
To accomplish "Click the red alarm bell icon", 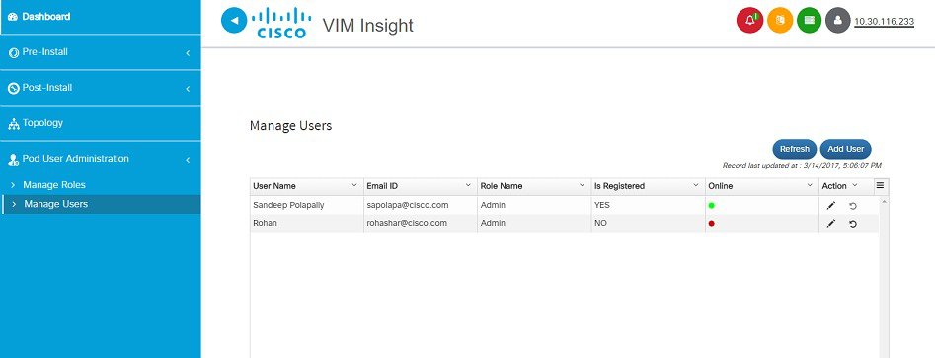I will [750, 21].
